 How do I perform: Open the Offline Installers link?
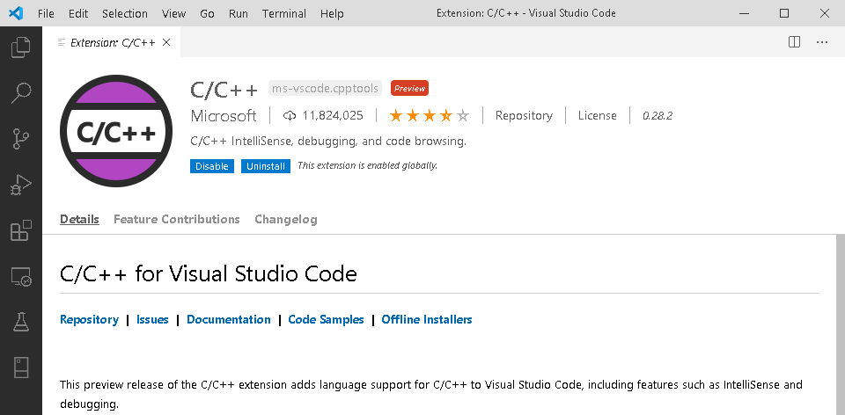coord(427,319)
